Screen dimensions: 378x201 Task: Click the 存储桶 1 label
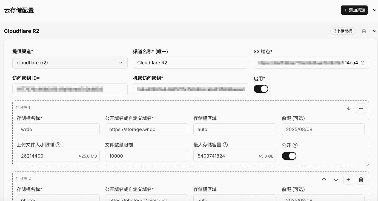(23, 107)
